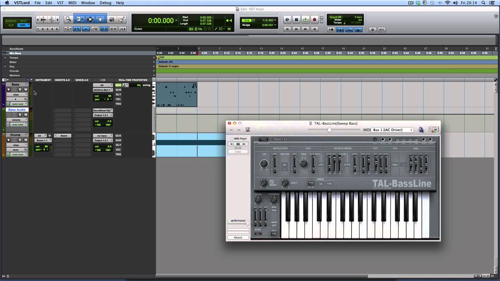
Task: Toggle QUA quantize on Bass track
Action: 118,85
